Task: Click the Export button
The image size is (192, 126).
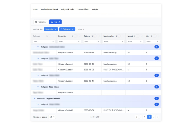Action: 56,22
